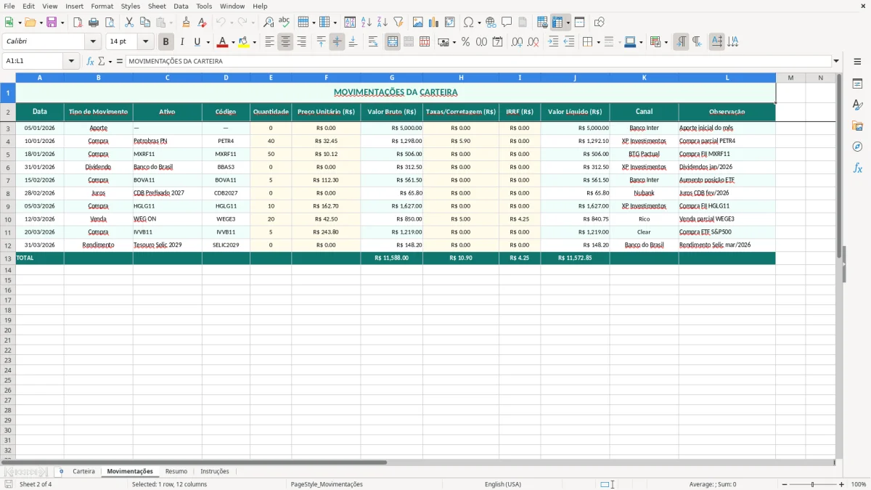871x490 pixels.
Task: Open the background color dropdown arrow
Action: [x=254, y=42]
